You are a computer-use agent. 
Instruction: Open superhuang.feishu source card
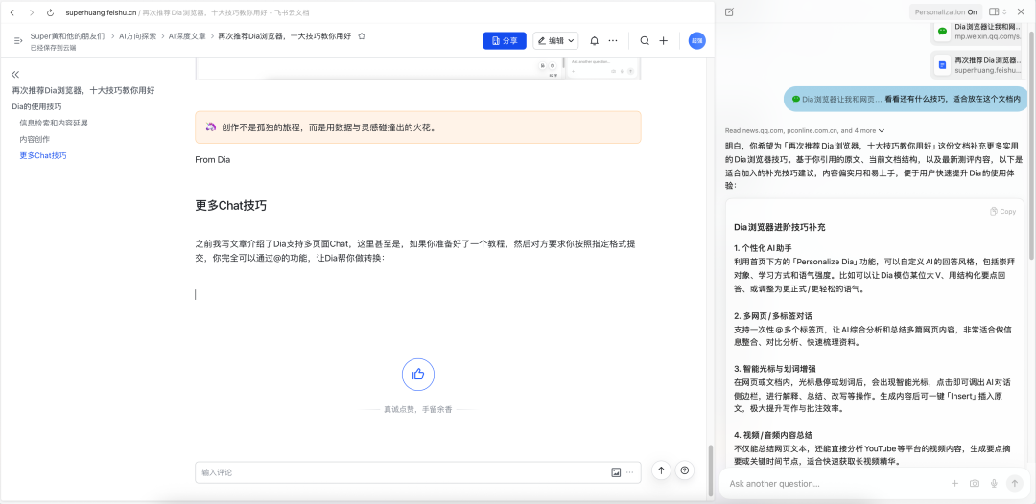(978, 64)
